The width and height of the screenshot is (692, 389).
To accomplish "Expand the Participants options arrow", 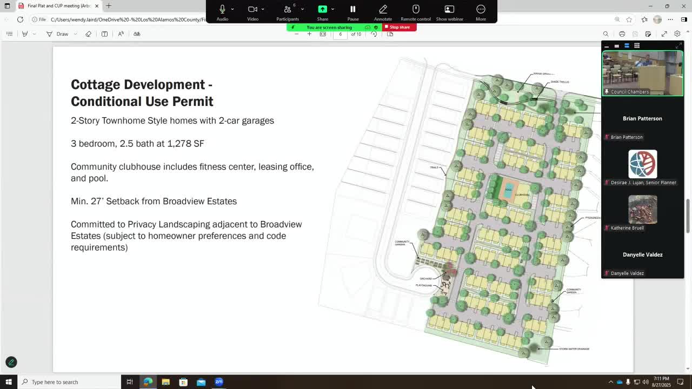I will pos(302,9).
